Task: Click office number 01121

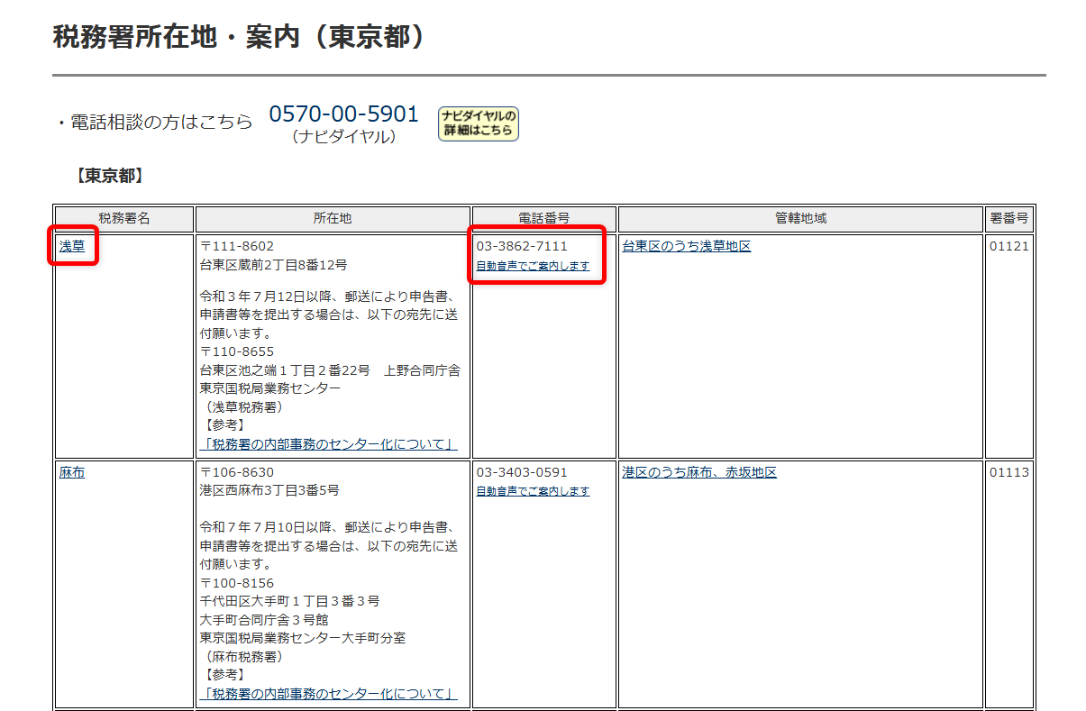Action: 1009,246
